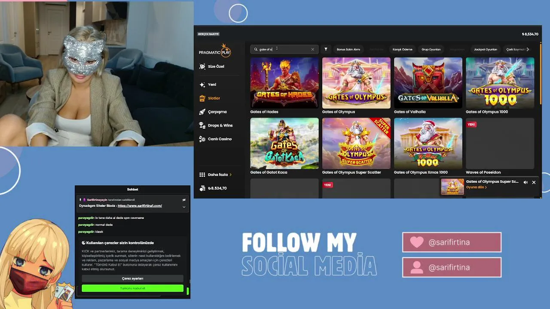This screenshot has width=550, height=309.
Task: Hide the pinned message eye icon
Action: (x=184, y=200)
